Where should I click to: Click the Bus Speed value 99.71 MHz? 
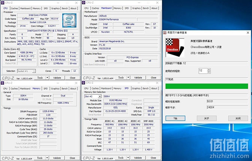(27, 60)
